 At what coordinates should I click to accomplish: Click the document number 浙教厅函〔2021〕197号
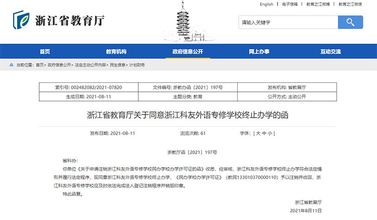pyautogui.click(x=192, y=152)
